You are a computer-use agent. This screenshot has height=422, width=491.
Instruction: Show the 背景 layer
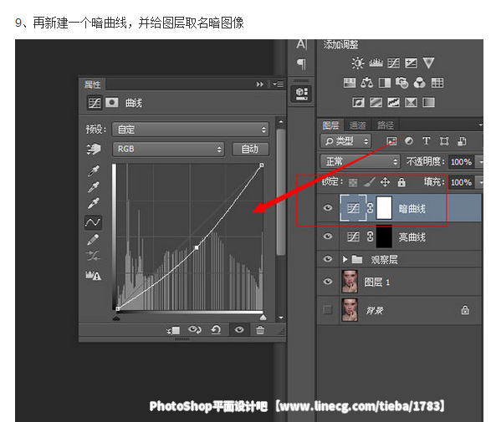[328, 310]
